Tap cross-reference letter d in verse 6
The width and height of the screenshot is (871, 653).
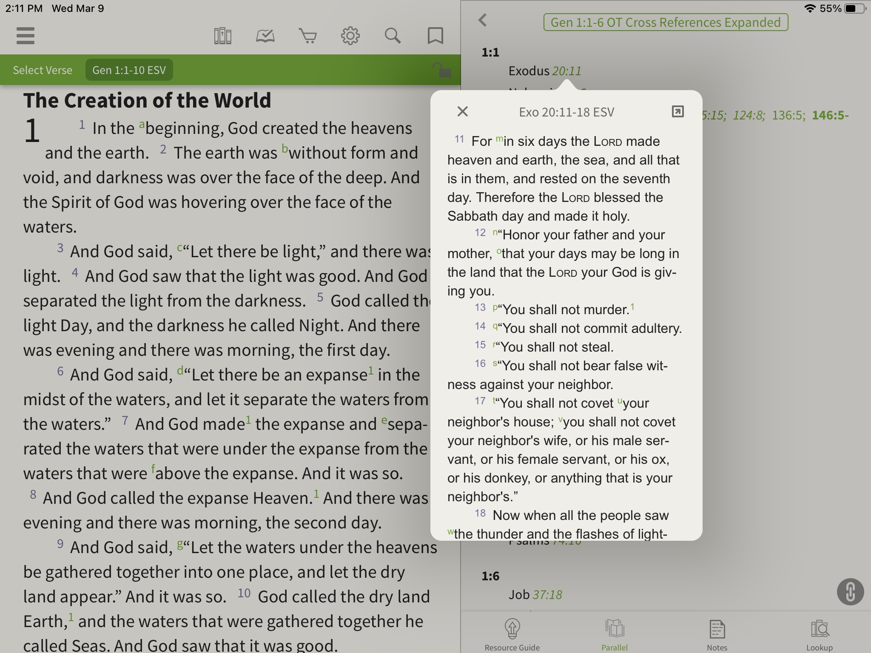point(180,371)
